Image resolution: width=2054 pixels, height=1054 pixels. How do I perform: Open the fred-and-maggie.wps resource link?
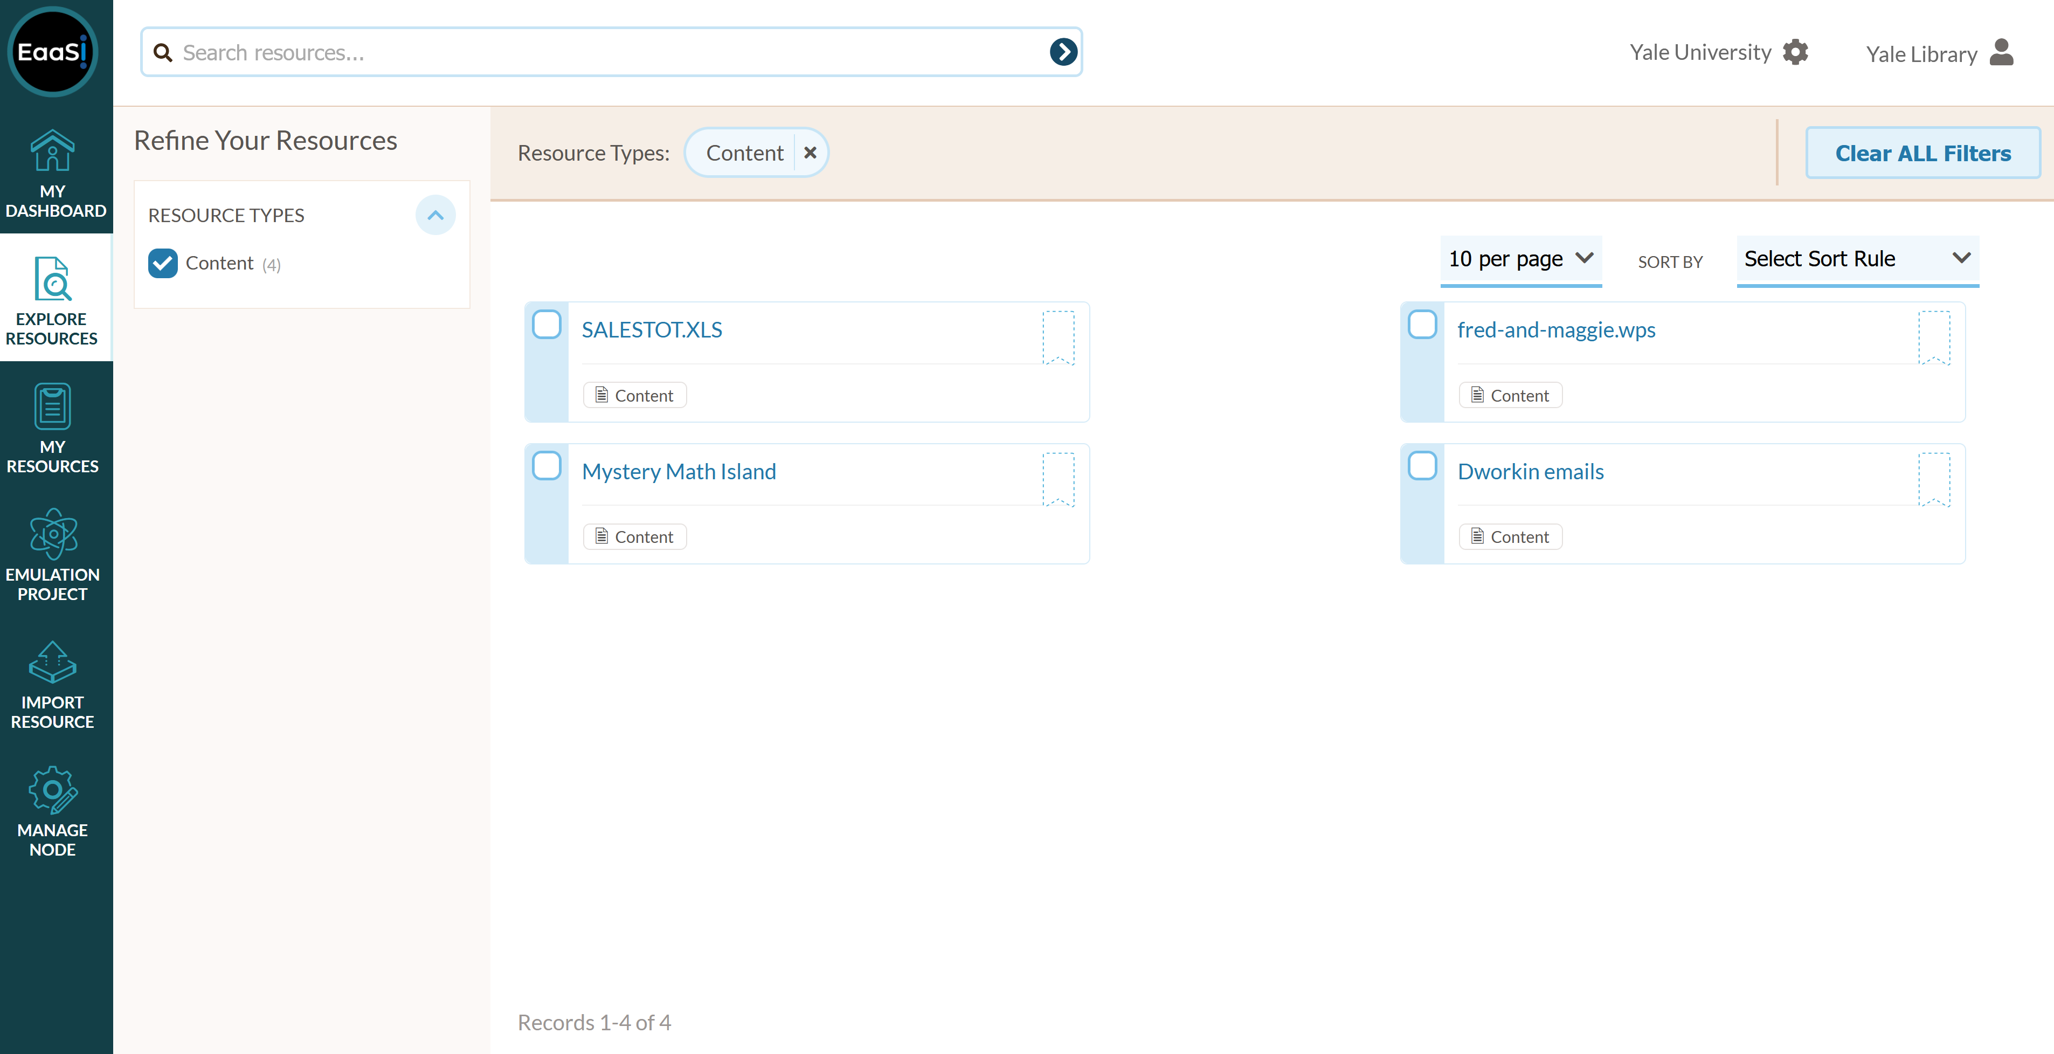click(x=1555, y=329)
